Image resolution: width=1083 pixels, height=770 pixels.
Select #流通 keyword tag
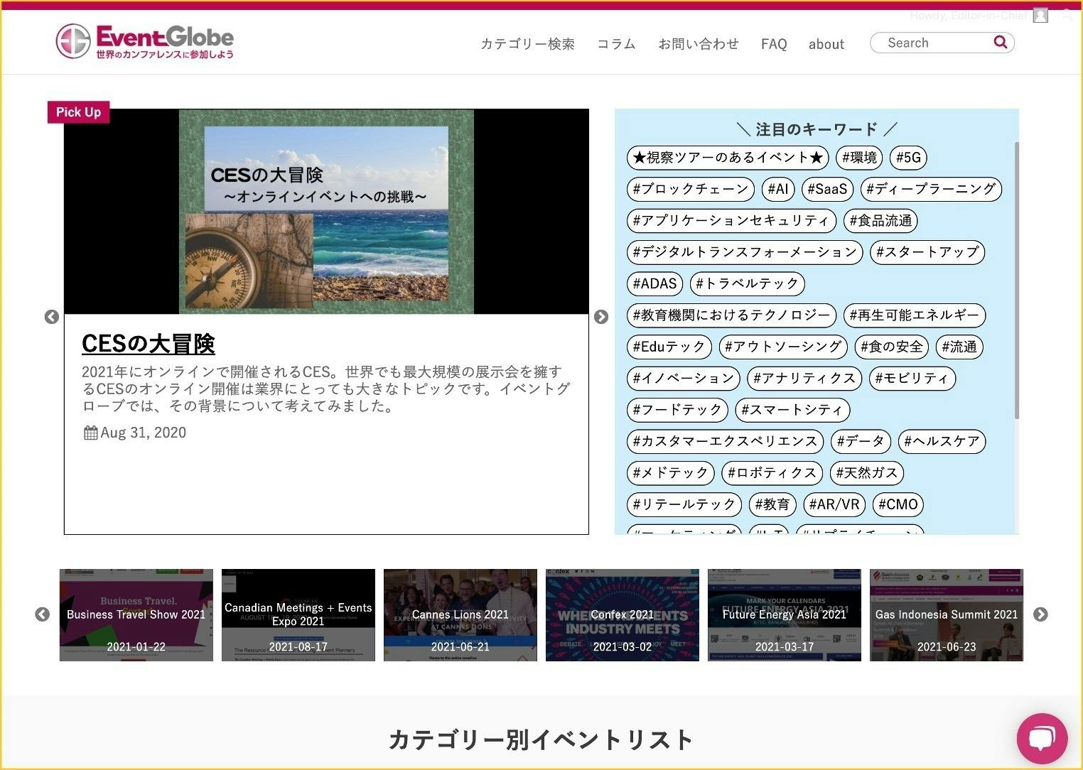tap(959, 347)
